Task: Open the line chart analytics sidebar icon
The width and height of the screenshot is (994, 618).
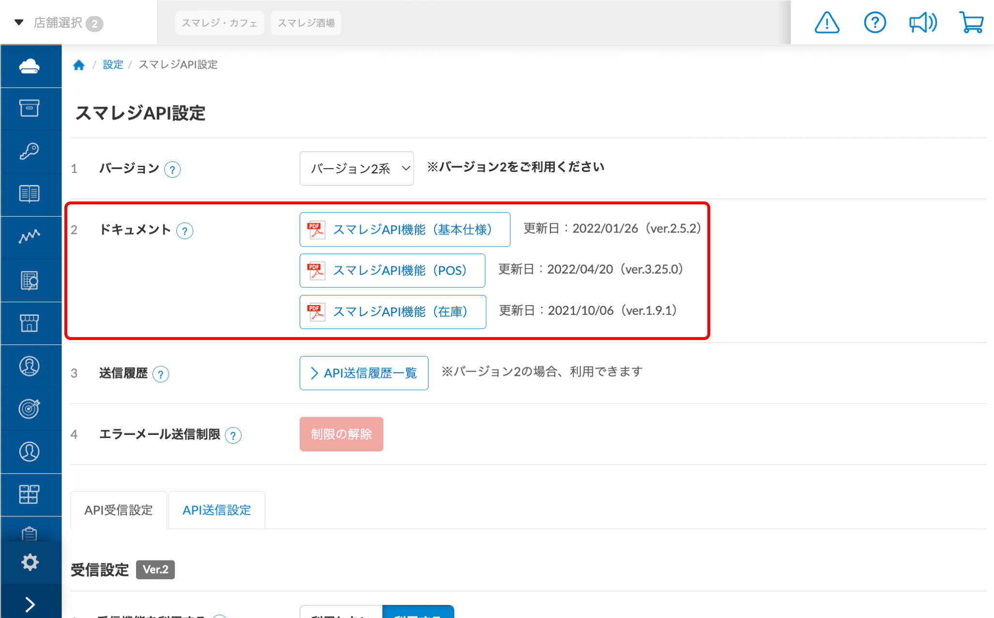Action: pos(30,237)
